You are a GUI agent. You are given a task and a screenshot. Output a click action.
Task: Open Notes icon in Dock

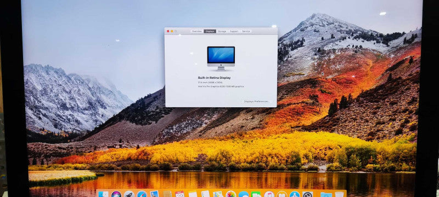point(193,194)
